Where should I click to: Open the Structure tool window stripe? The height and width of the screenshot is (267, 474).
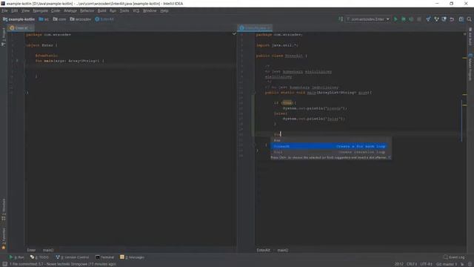[3, 210]
